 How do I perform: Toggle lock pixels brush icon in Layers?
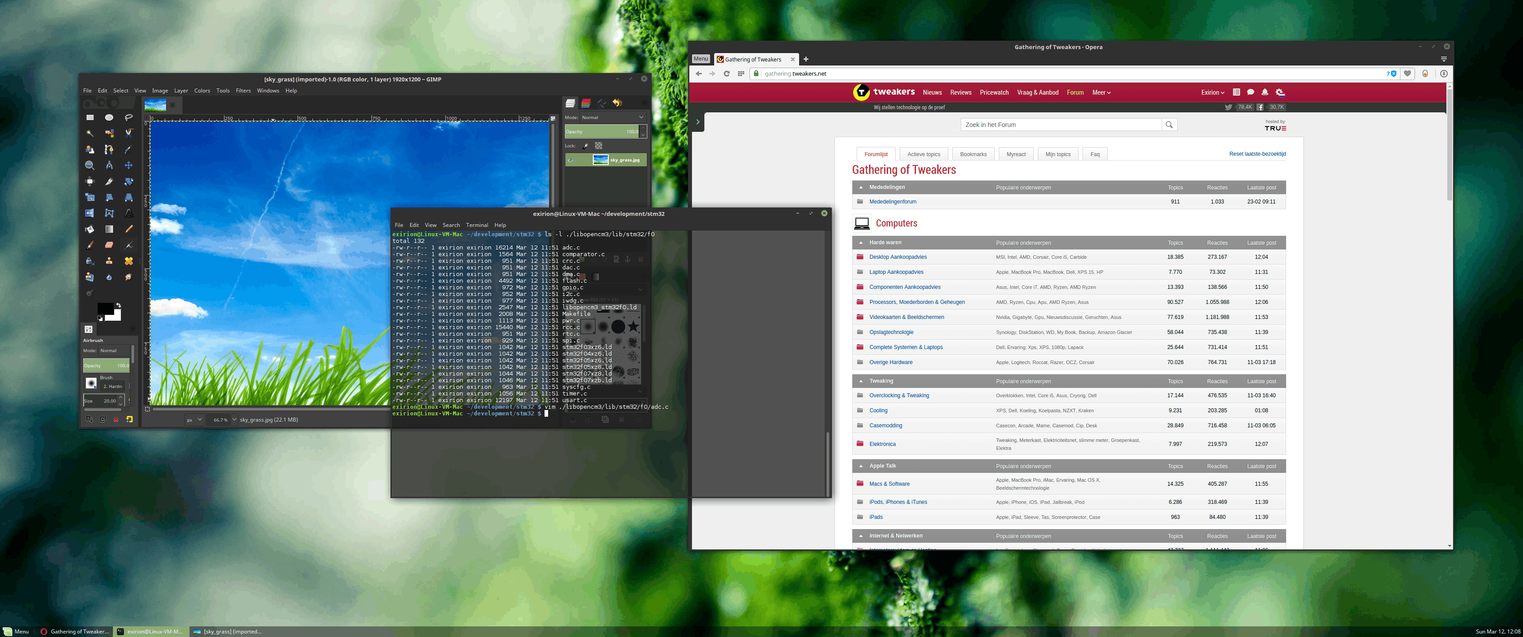[x=585, y=146]
